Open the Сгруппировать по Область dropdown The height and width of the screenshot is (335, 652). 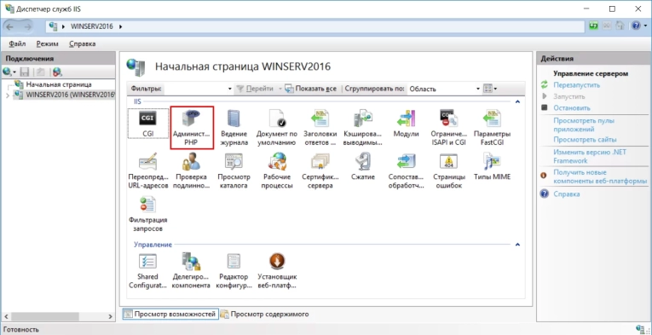pos(478,89)
